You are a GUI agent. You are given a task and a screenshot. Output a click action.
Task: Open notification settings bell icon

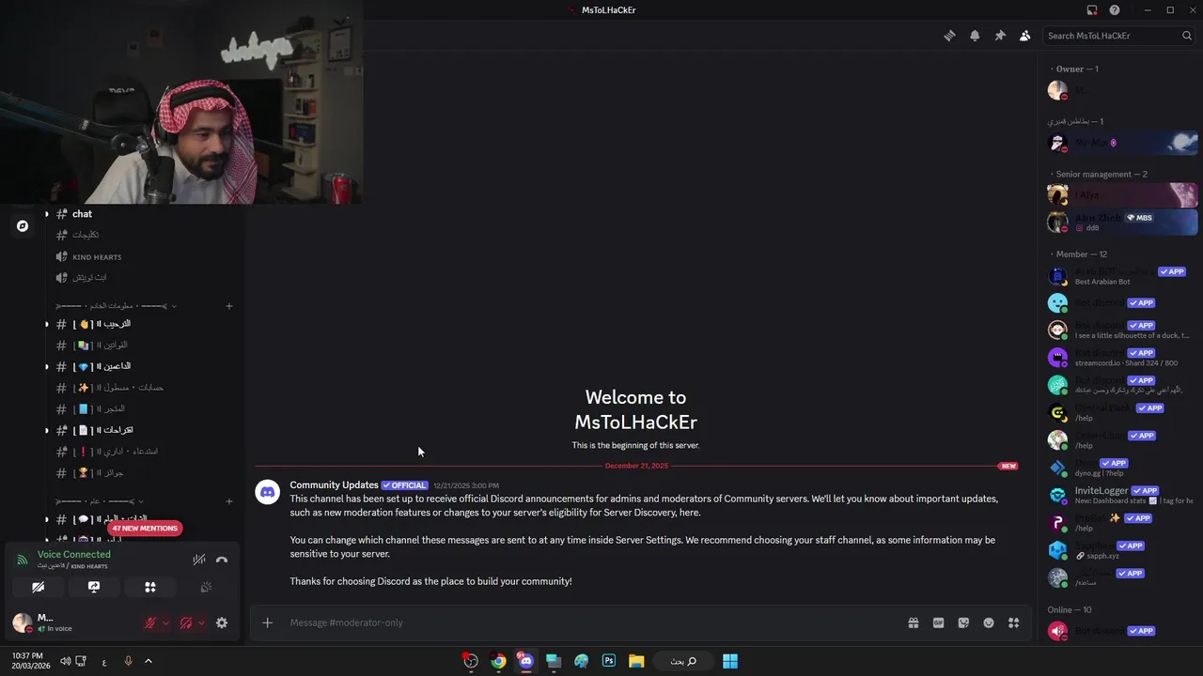tap(975, 36)
